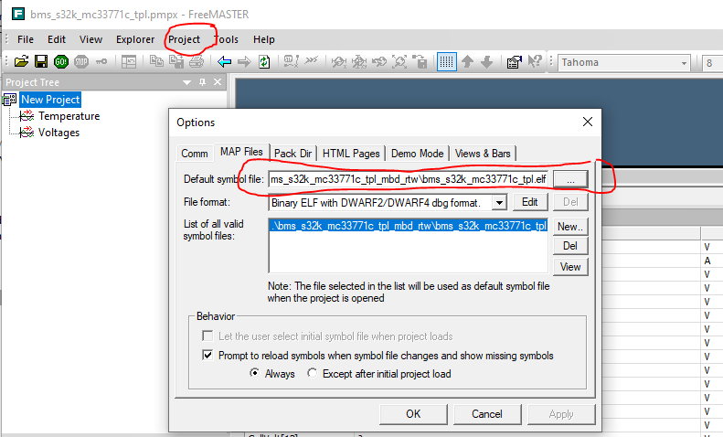The image size is (723, 437).
Task: Pin the Project Tree panel
Action: (x=202, y=82)
